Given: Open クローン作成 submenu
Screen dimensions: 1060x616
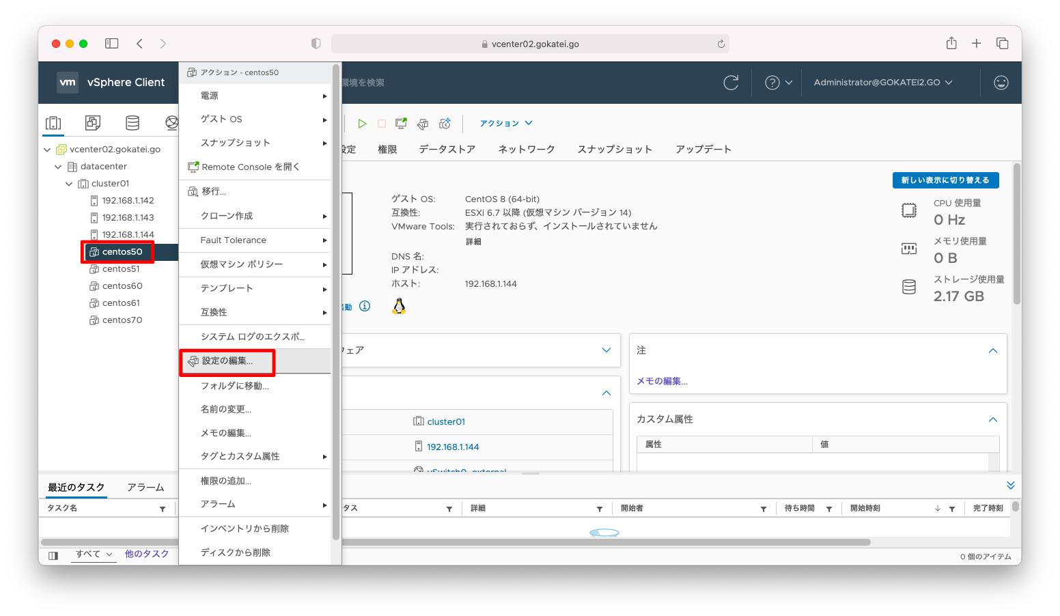Looking at the screenshot, I should pos(255,216).
